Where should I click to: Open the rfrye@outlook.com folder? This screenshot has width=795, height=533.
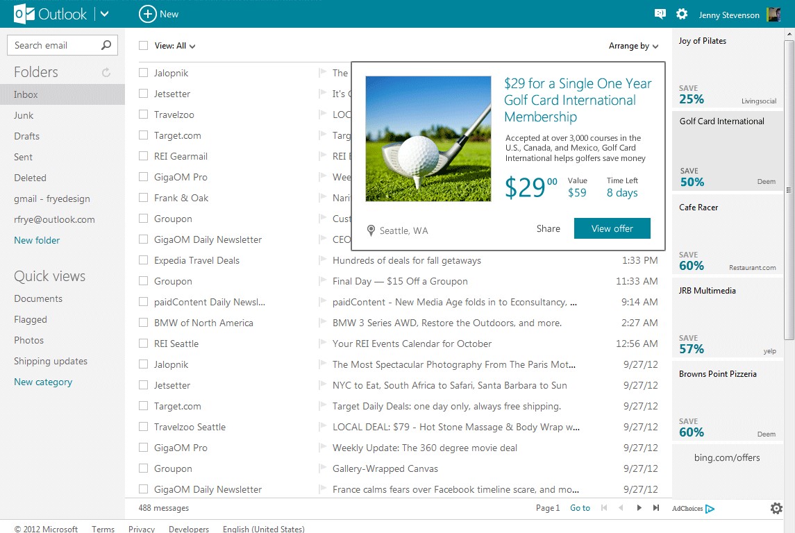(x=54, y=219)
